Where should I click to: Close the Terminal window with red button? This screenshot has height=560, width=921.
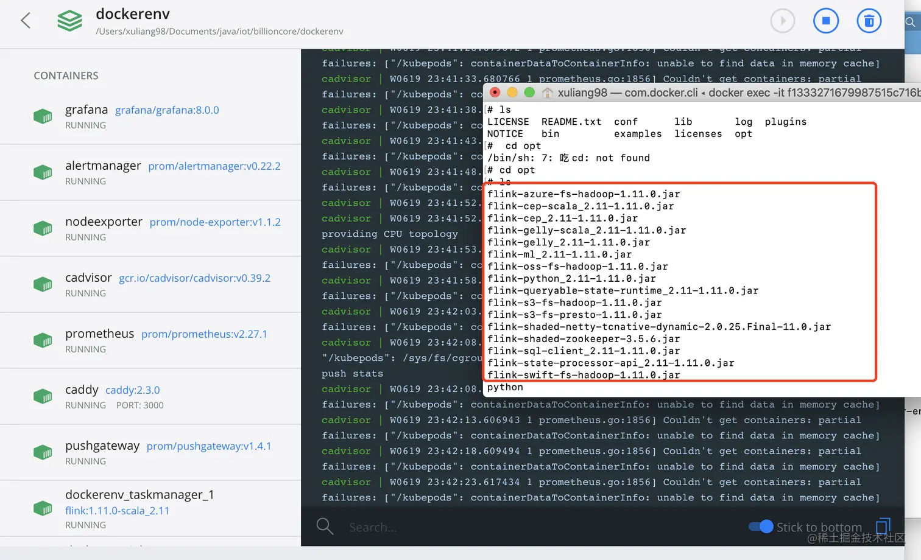click(495, 92)
